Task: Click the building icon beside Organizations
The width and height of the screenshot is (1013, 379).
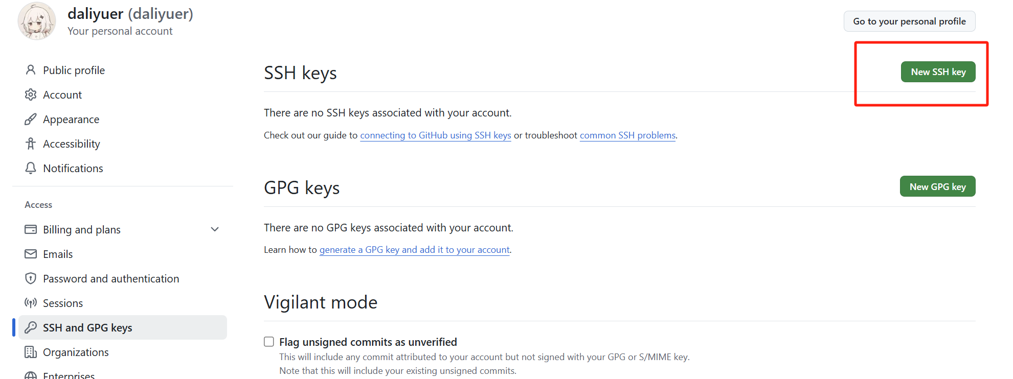Action: [31, 352]
